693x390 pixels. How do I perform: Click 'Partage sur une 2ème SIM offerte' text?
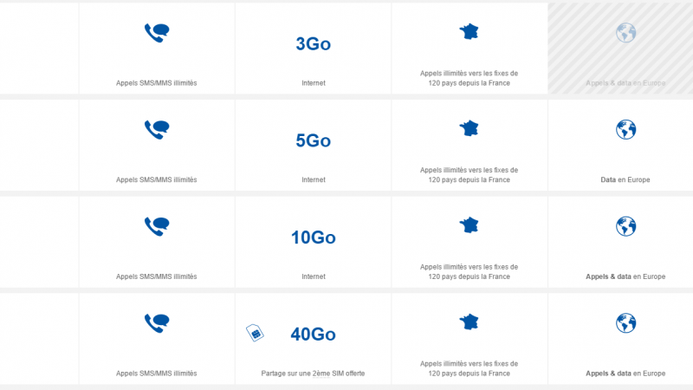point(313,374)
